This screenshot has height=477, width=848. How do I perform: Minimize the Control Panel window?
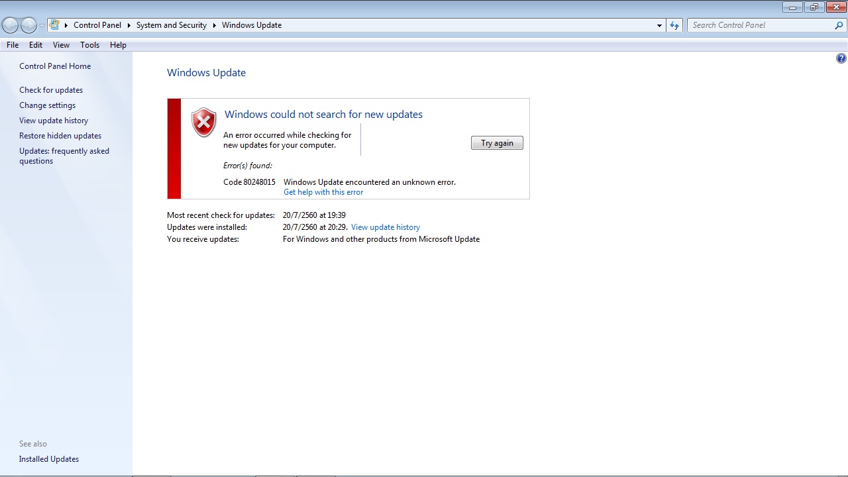[792, 7]
